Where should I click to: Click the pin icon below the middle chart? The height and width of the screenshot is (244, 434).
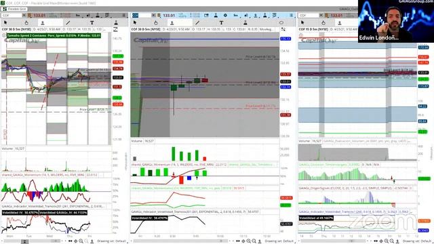260,241
